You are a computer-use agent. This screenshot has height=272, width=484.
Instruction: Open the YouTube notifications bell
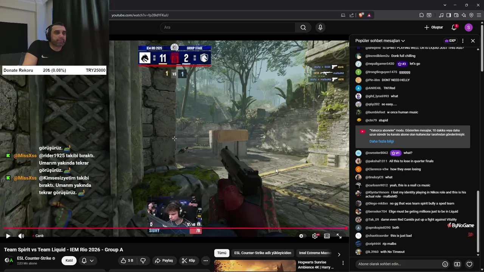click(x=454, y=27)
